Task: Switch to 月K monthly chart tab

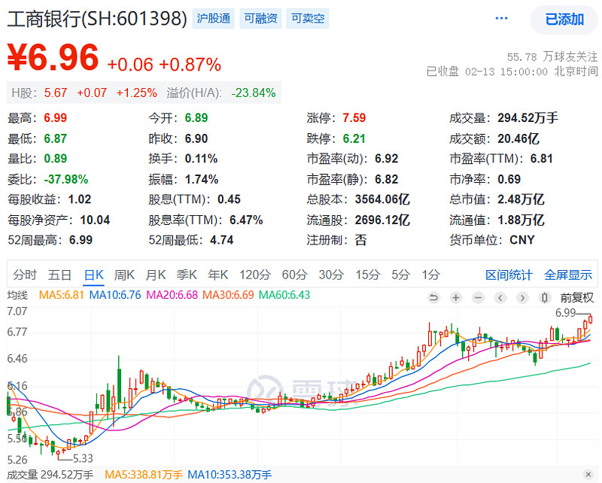Action: tap(155, 275)
